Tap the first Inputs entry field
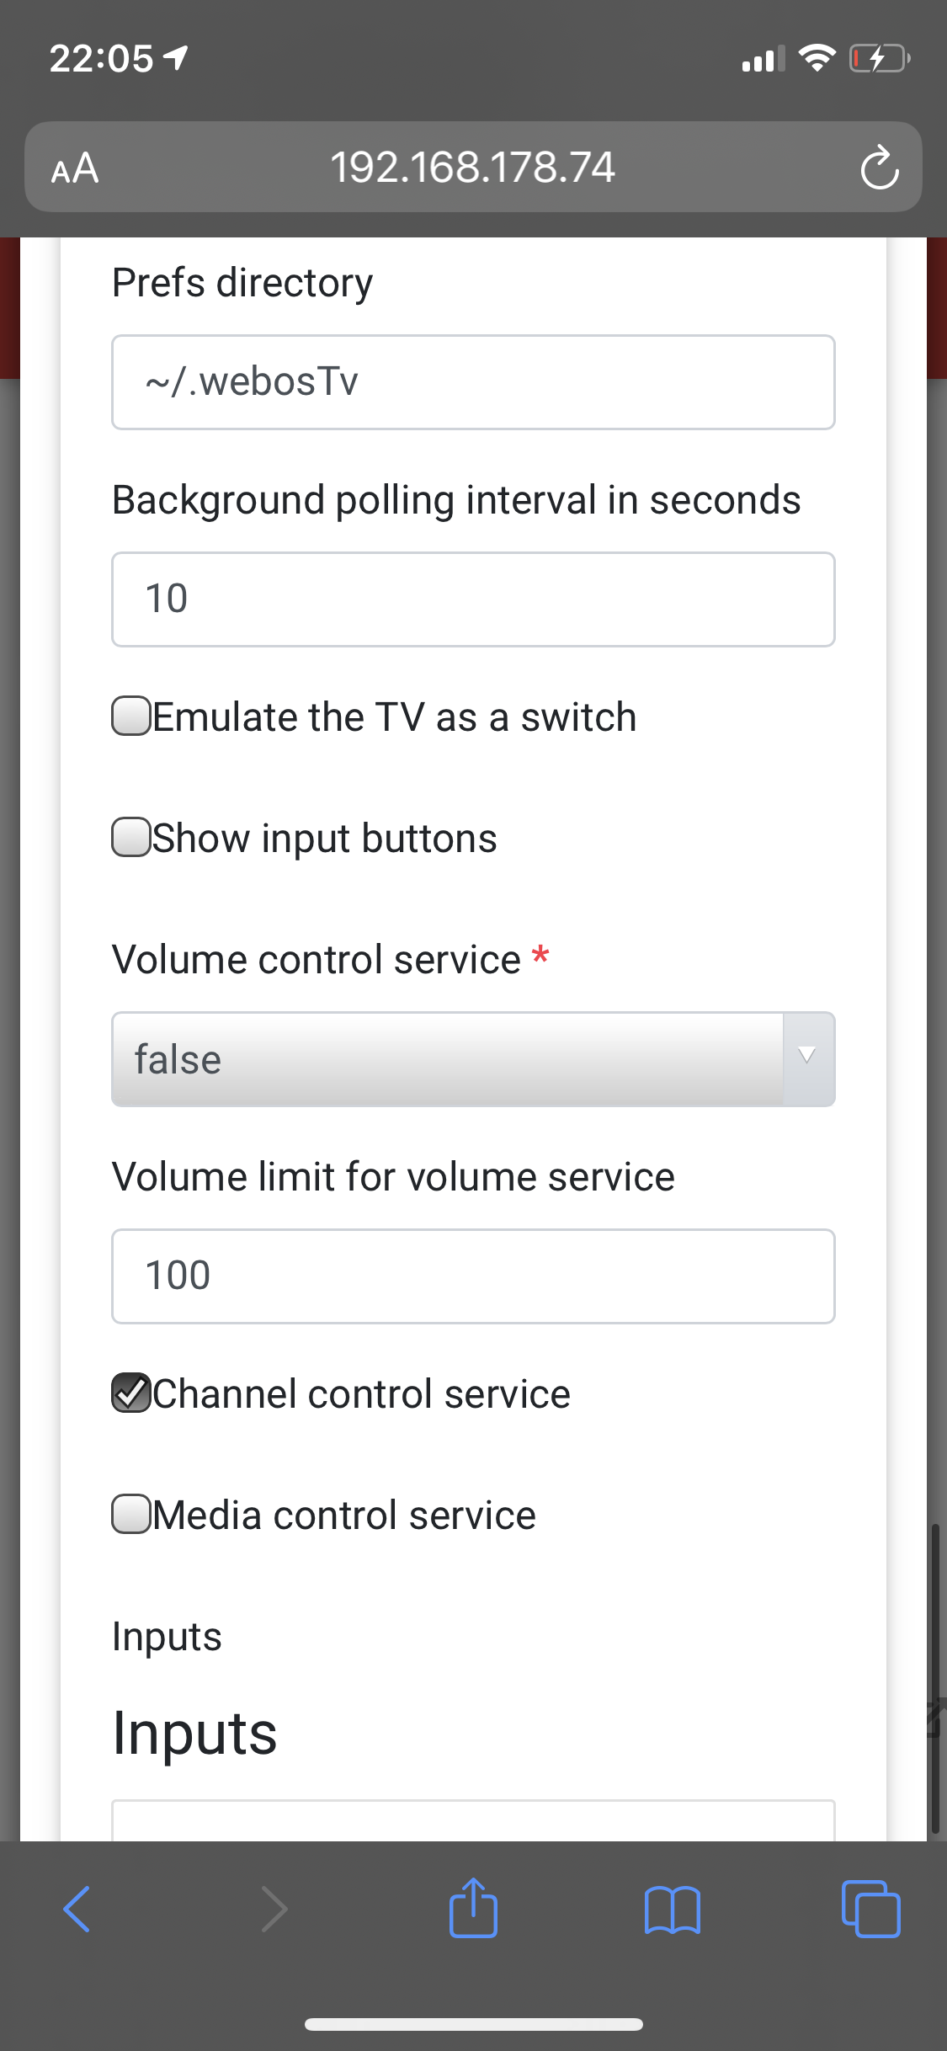 [x=473, y=1820]
